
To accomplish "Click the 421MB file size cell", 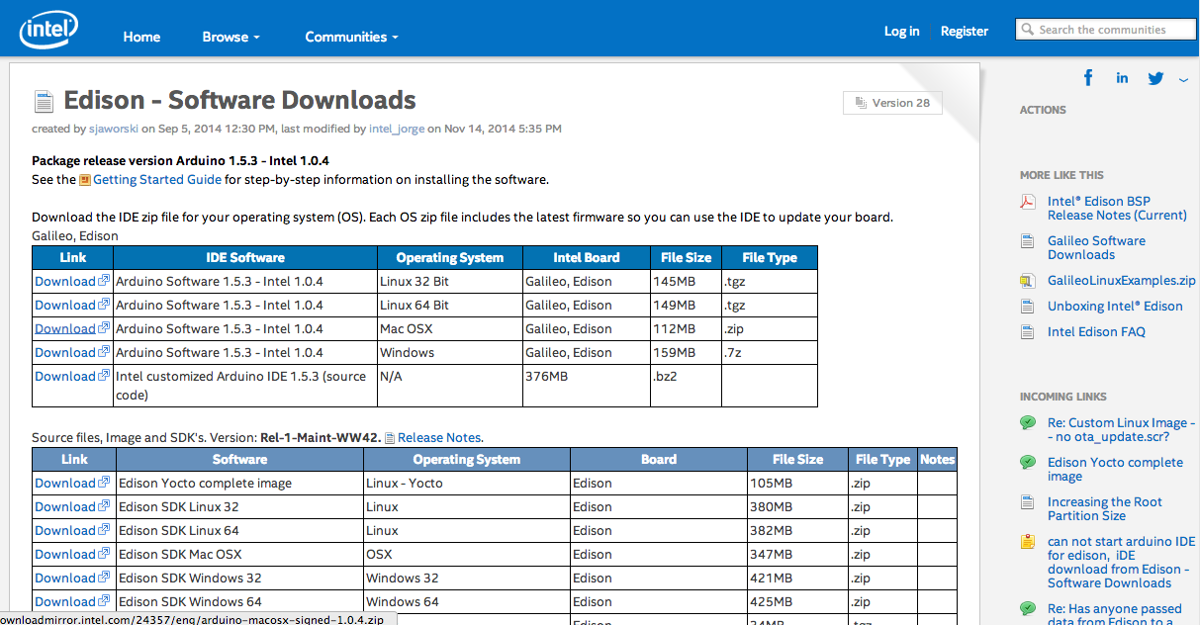I will click(797, 578).
